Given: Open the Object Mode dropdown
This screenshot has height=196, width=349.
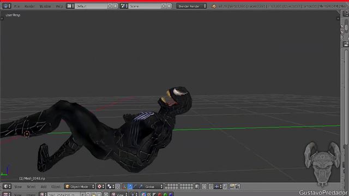Looking at the screenshot, I should tap(80, 186).
